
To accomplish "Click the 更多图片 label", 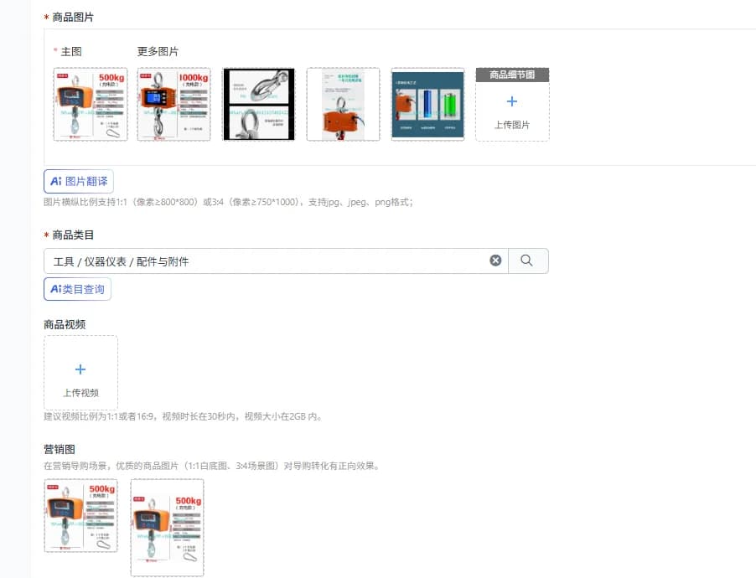I will pyautogui.click(x=158, y=52).
